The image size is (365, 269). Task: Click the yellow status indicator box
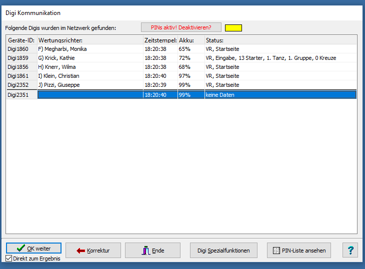(x=233, y=28)
